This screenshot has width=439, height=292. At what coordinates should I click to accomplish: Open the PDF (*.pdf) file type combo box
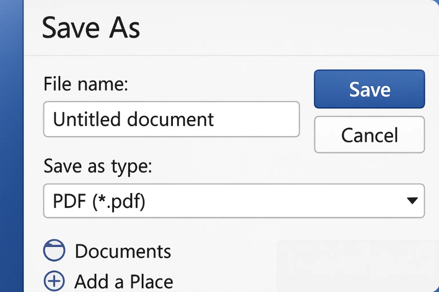[233, 201]
